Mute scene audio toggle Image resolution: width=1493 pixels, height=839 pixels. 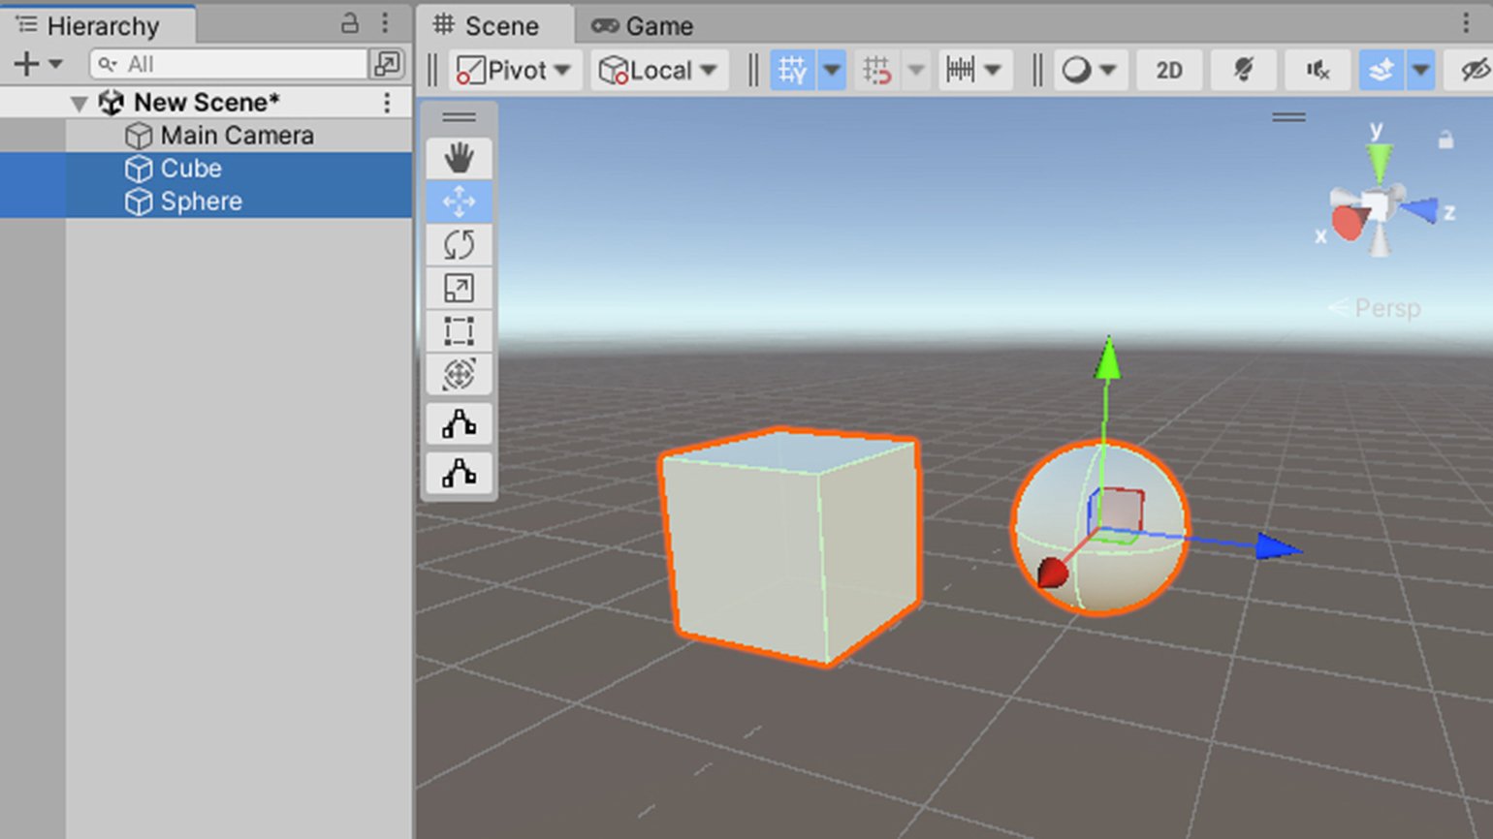coord(1317,71)
